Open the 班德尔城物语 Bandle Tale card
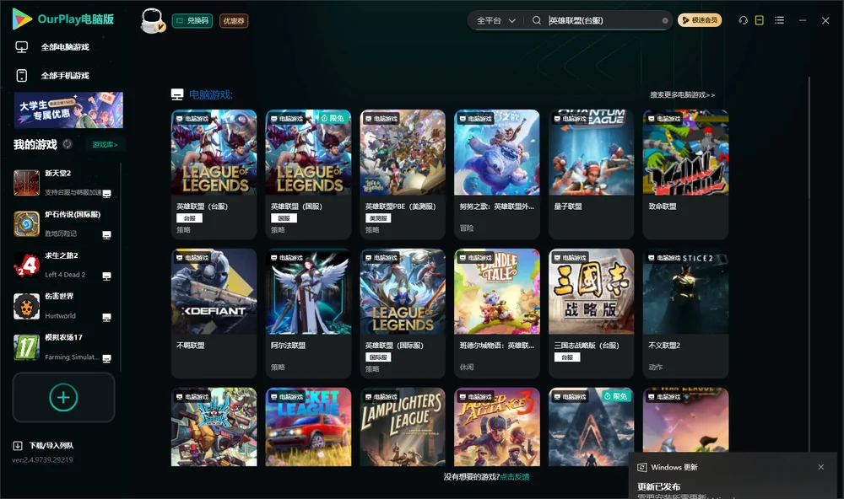Screen dimensions: 844x499 (497, 314)
